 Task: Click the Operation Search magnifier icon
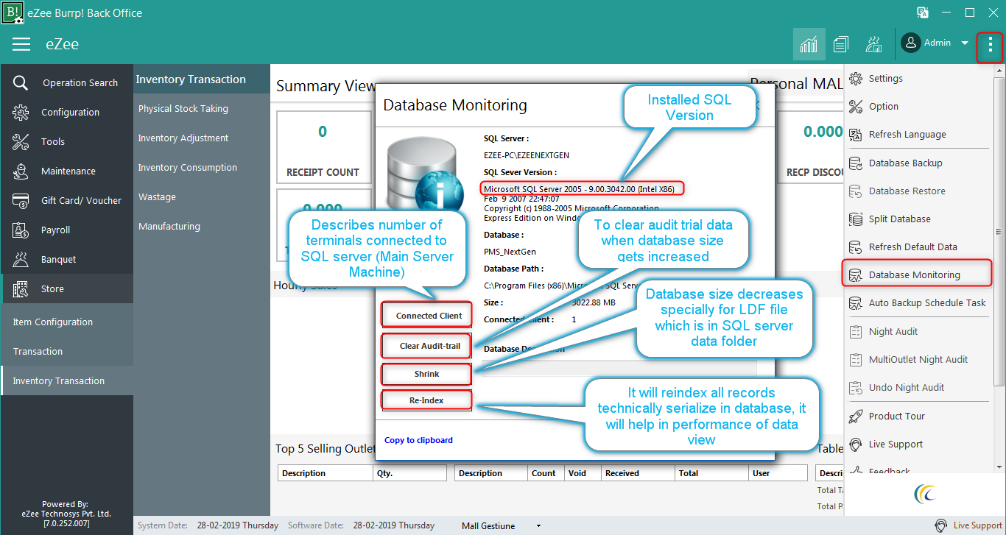click(x=21, y=82)
